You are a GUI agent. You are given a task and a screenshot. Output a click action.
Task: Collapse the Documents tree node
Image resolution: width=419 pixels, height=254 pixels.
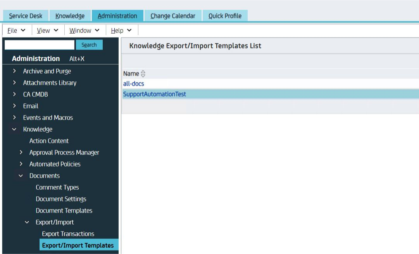[21, 176]
